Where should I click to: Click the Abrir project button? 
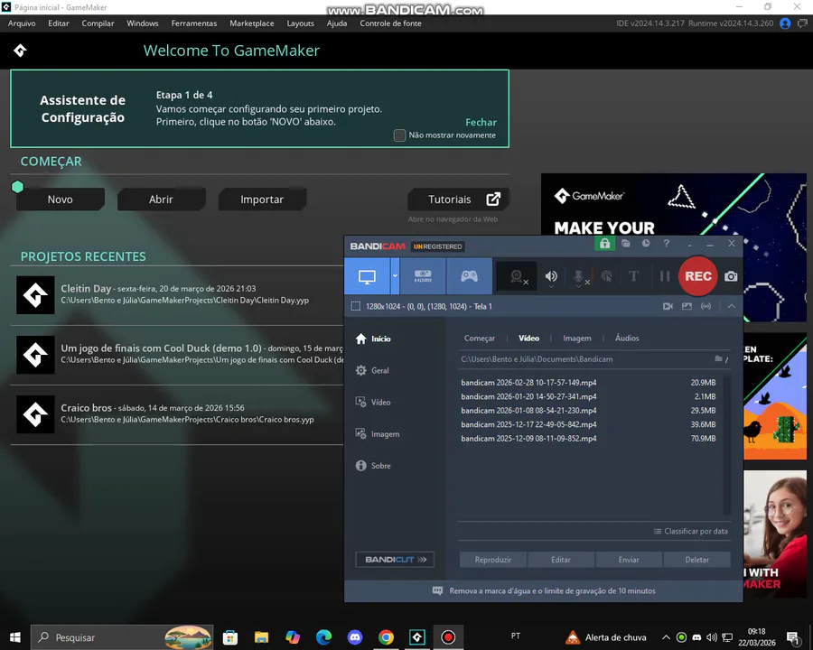click(162, 200)
